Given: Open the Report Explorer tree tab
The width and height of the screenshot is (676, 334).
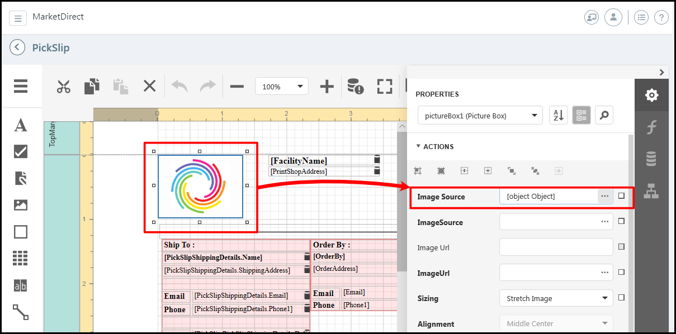Looking at the screenshot, I should pyautogui.click(x=651, y=191).
